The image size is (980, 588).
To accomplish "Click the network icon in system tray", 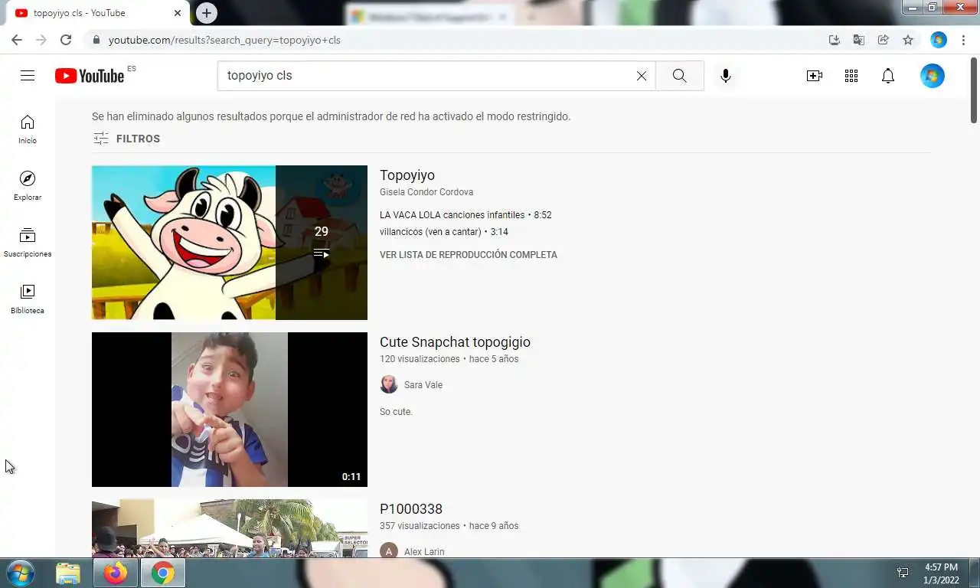I will (903, 573).
